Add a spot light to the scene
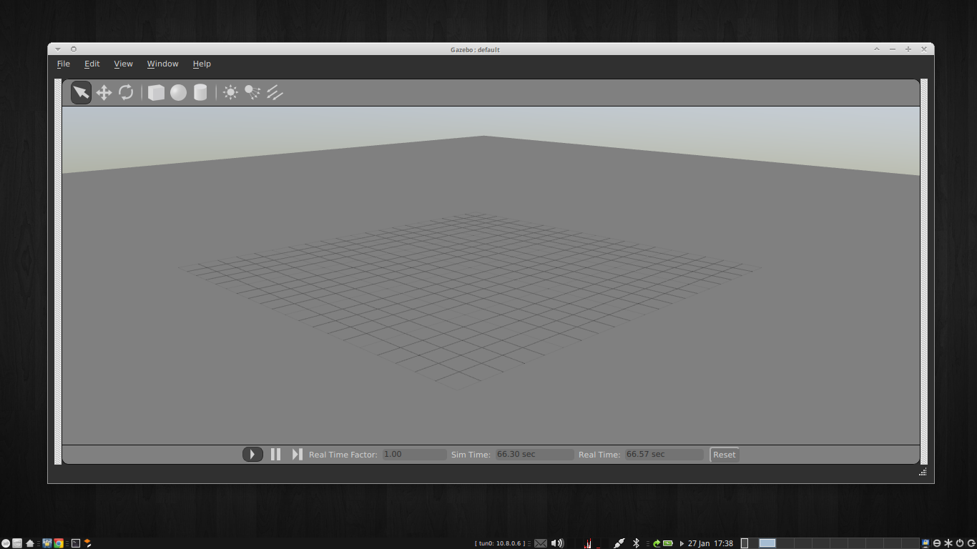 click(252, 91)
